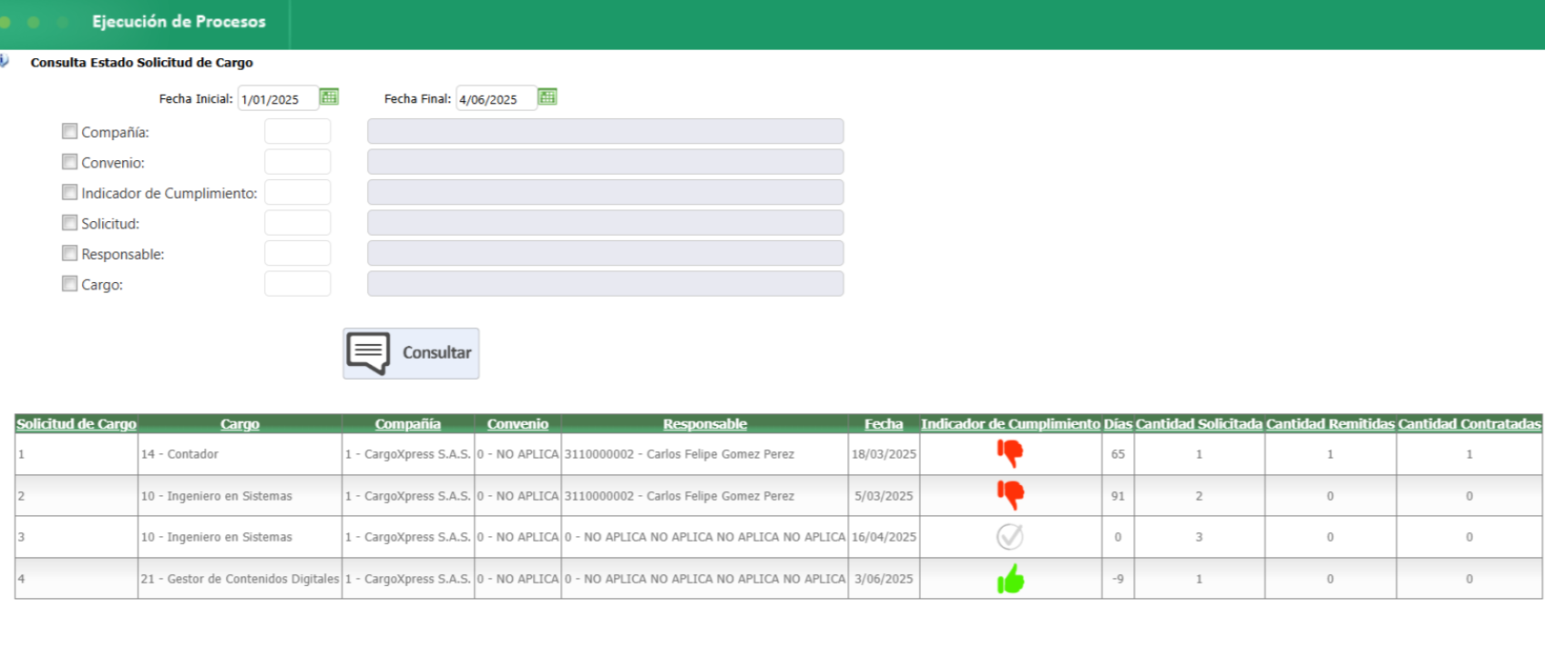Open the Fecha Final calendar picker
The width and height of the screenshot is (1545, 648).
click(547, 97)
